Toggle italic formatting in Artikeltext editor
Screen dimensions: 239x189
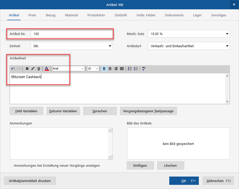point(33,69)
